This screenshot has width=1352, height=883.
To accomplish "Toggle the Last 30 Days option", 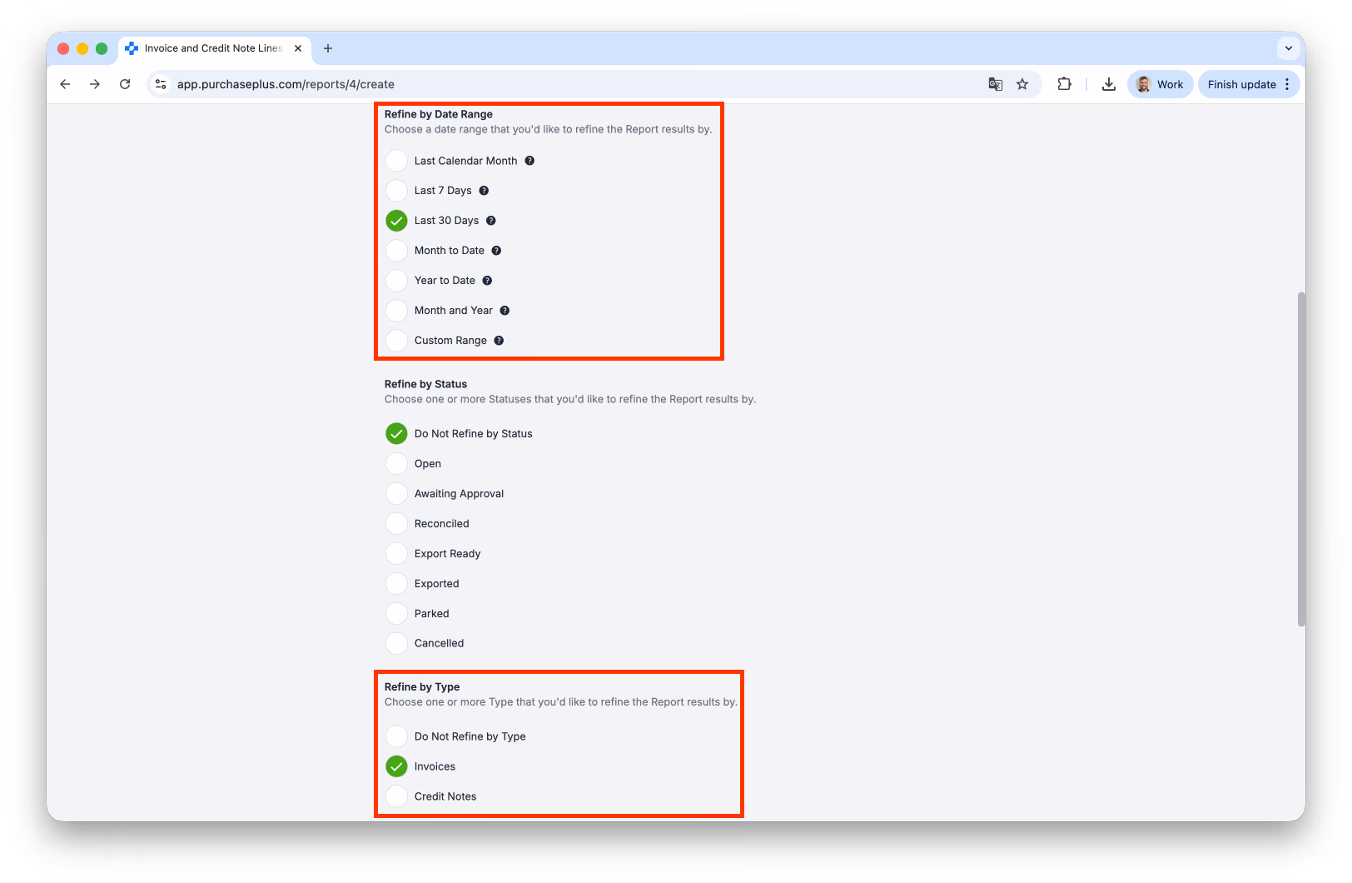I will (x=396, y=221).
